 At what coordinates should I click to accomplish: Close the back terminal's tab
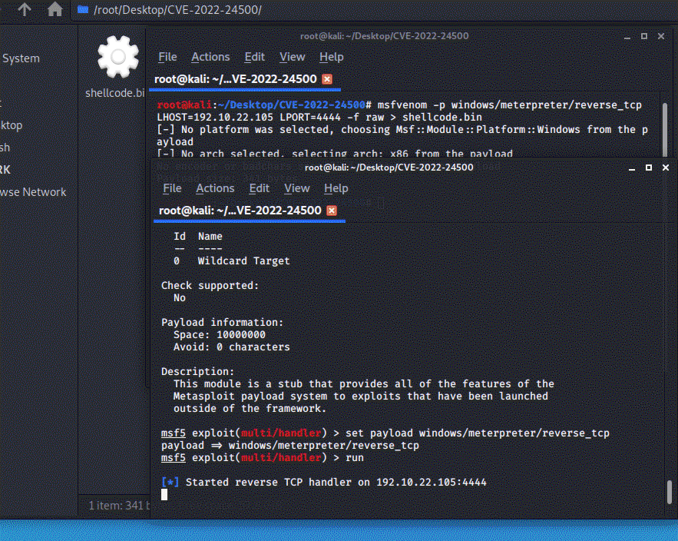(x=327, y=79)
